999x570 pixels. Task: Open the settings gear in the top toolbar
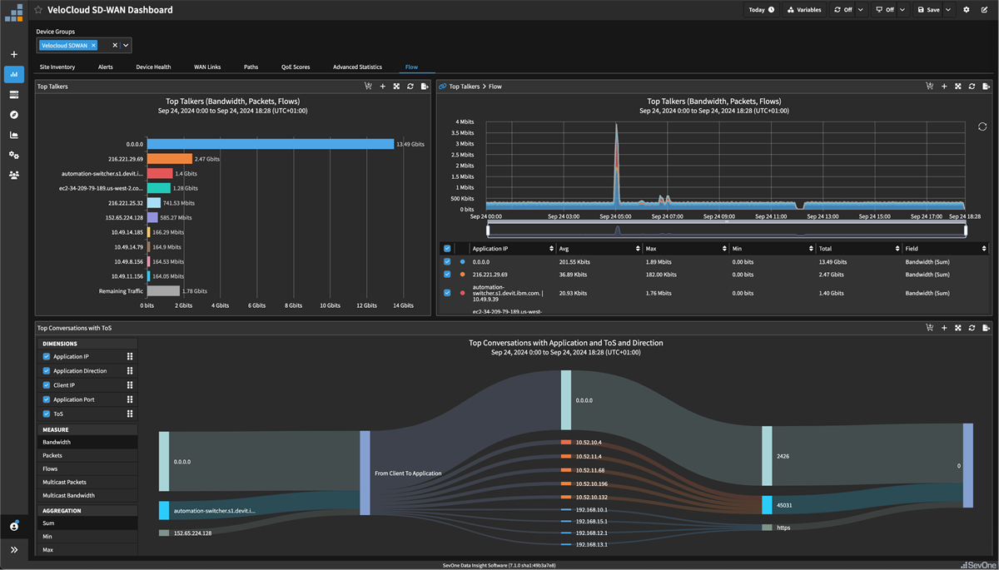(x=967, y=9)
